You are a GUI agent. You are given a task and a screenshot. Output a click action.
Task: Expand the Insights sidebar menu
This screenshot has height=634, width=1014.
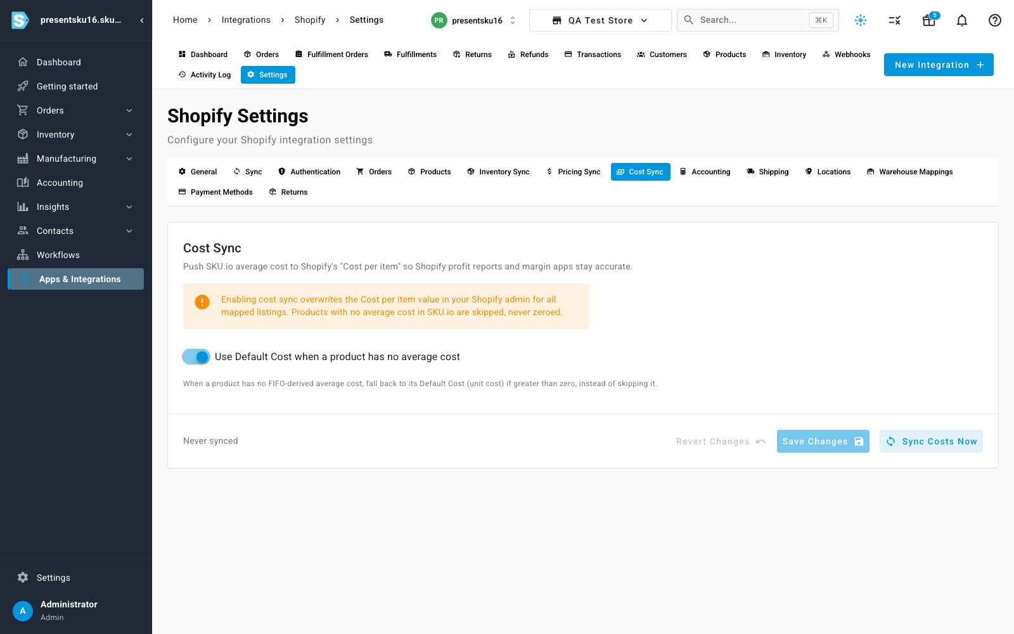point(129,207)
